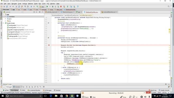Open the Event Log panel

click(153, 90)
